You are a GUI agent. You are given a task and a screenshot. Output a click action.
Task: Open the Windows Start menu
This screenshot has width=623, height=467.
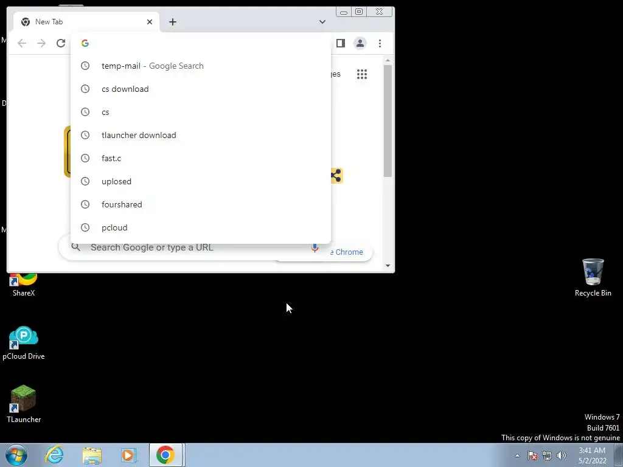tap(16, 455)
